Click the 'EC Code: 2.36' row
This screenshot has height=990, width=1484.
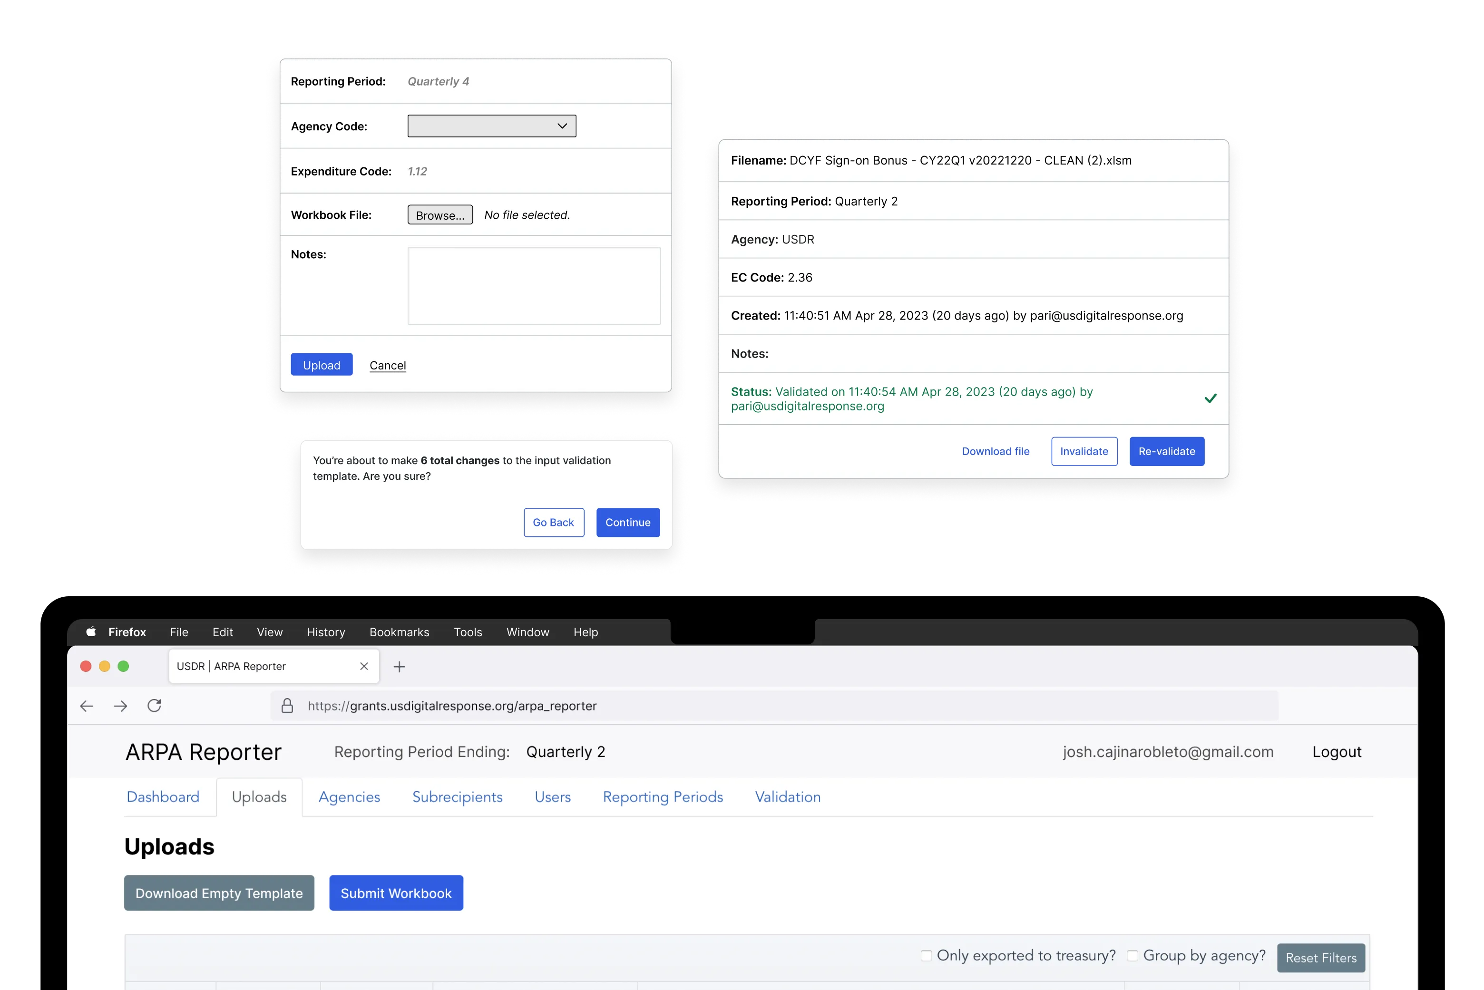[x=974, y=277]
